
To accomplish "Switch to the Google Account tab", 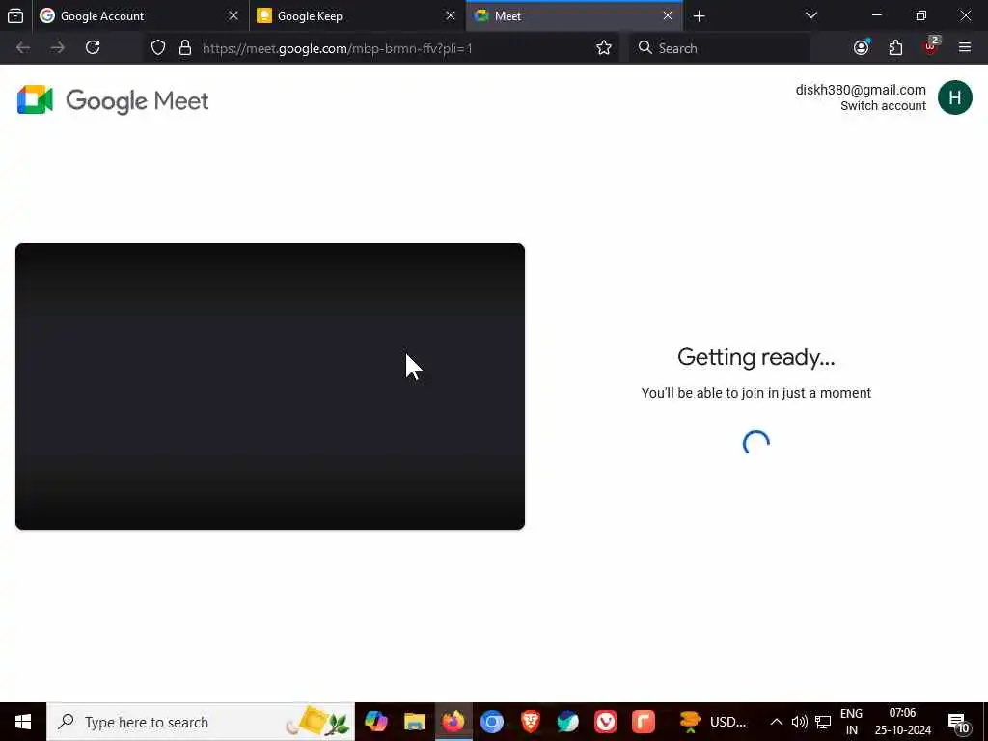I will pyautogui.click(x=139, y=15).
